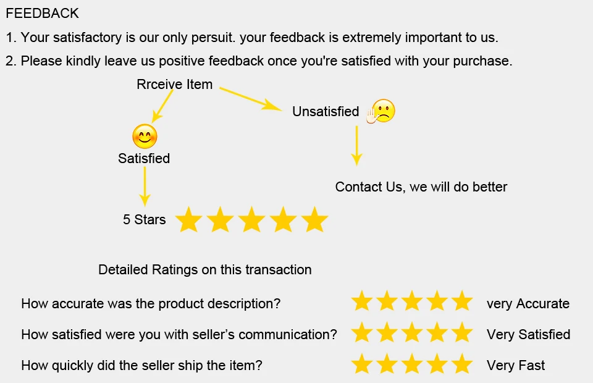The image size is (593, 383).
Task: Click the 'Contact Us, we will do better' text
Action: pyautogui.click(x=421, y=187)
